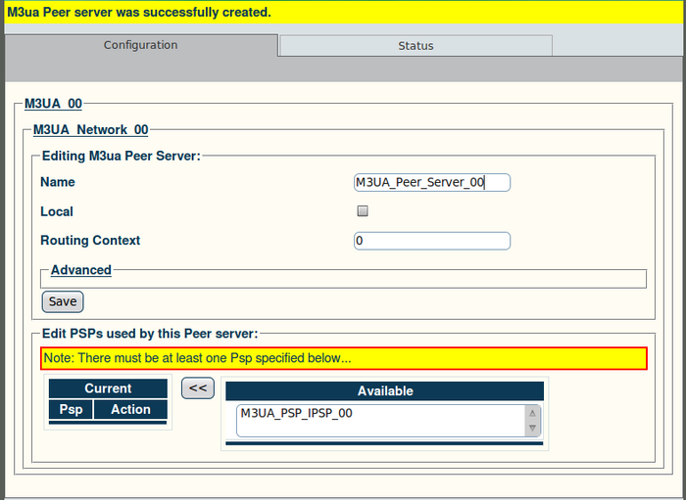Click the Editing M3ua Peer Server heading
This screenshot has width=686, height=500.
pyautogui.click(x=122, y=156)
